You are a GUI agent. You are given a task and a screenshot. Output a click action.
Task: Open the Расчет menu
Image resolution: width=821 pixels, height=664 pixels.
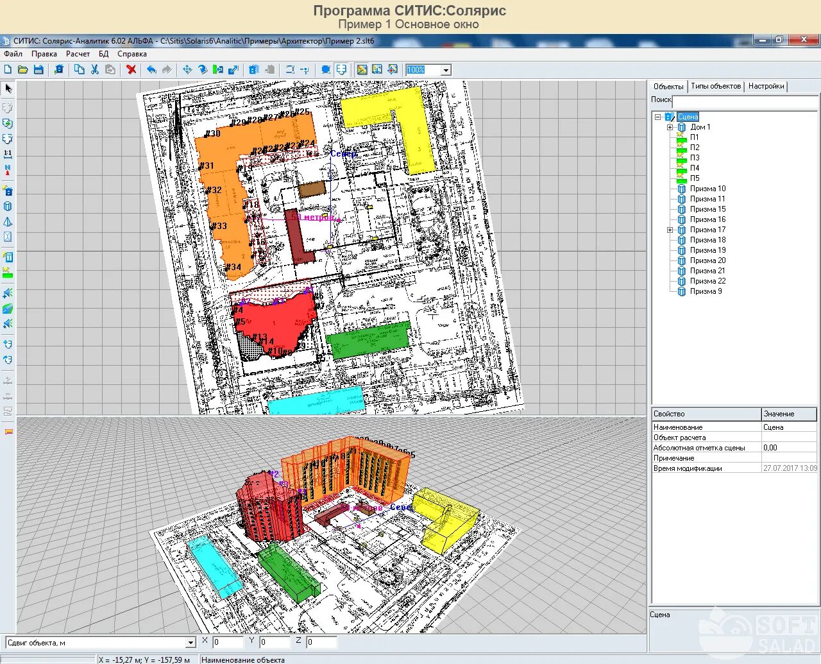(x=78, y=54)
